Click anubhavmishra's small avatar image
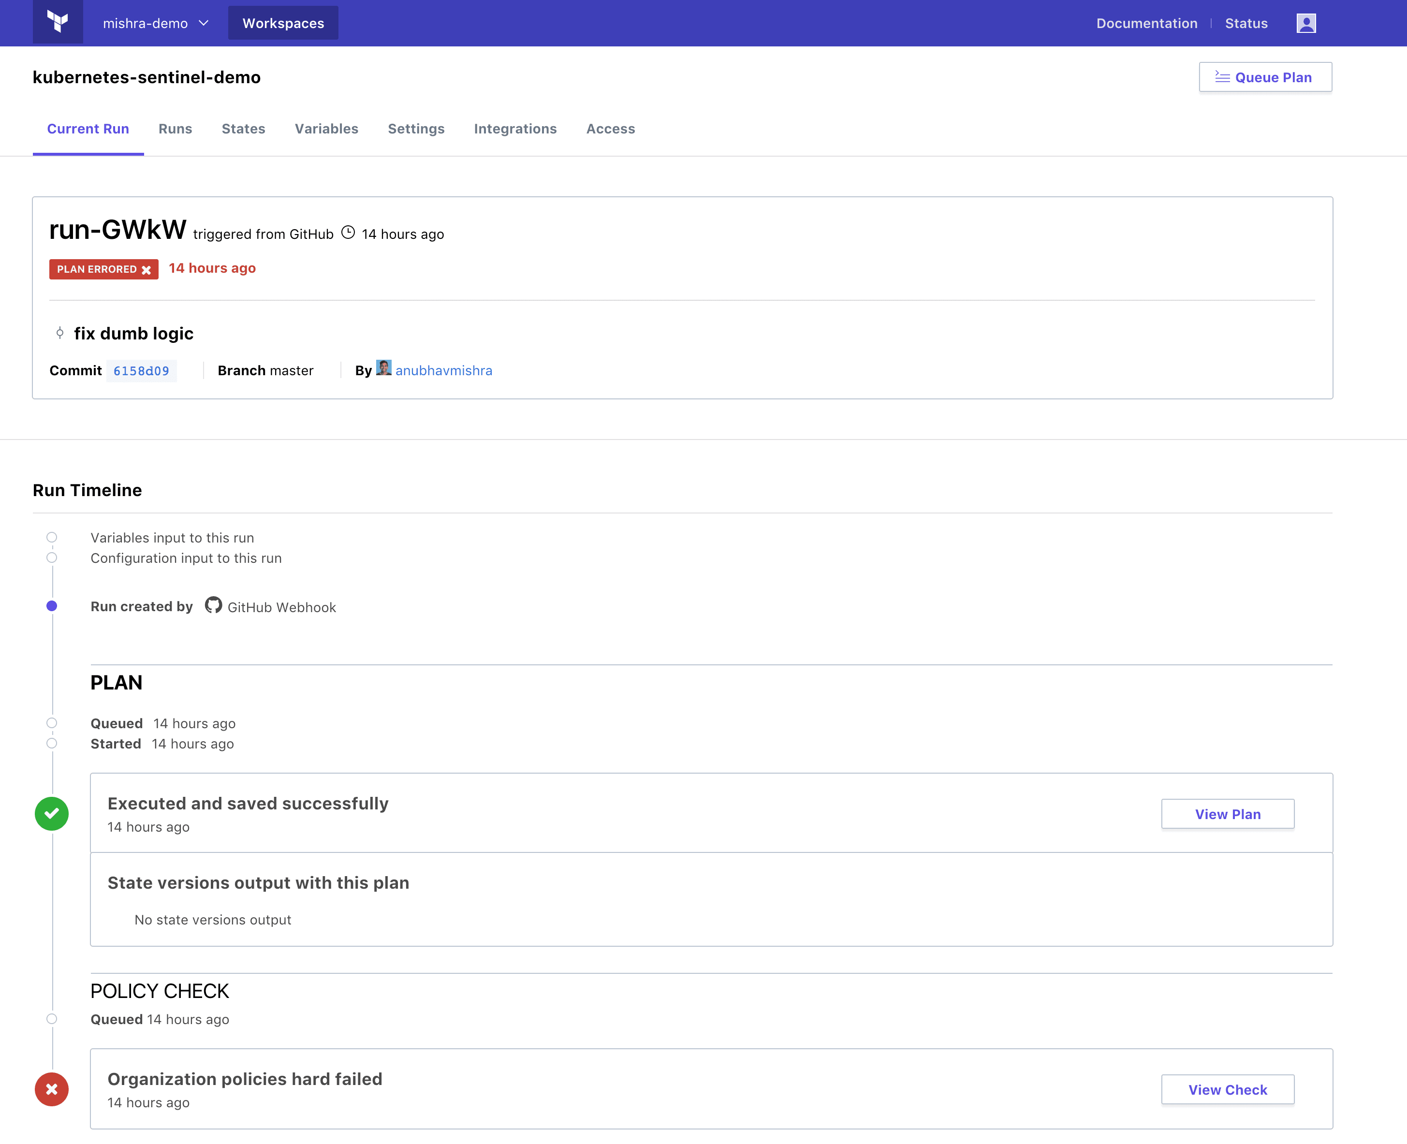This screenshot has width=1407, height=1144. point(383,367)
